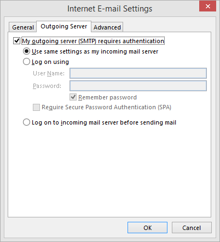The width and height of the screenshot is (220, 242).
Task: Click the Remember password label text
Action: (107, 97)
